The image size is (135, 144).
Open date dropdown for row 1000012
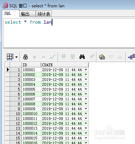click(x=86, y=123)
